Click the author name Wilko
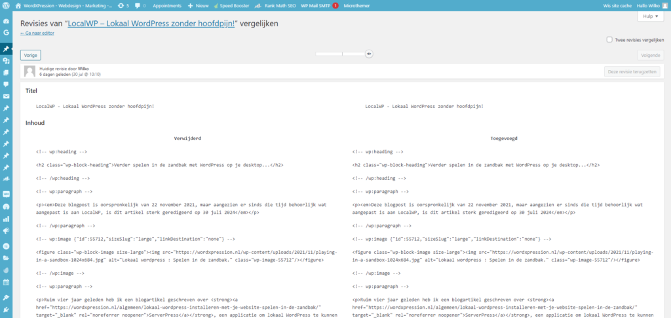 click(x=83, y=69)
